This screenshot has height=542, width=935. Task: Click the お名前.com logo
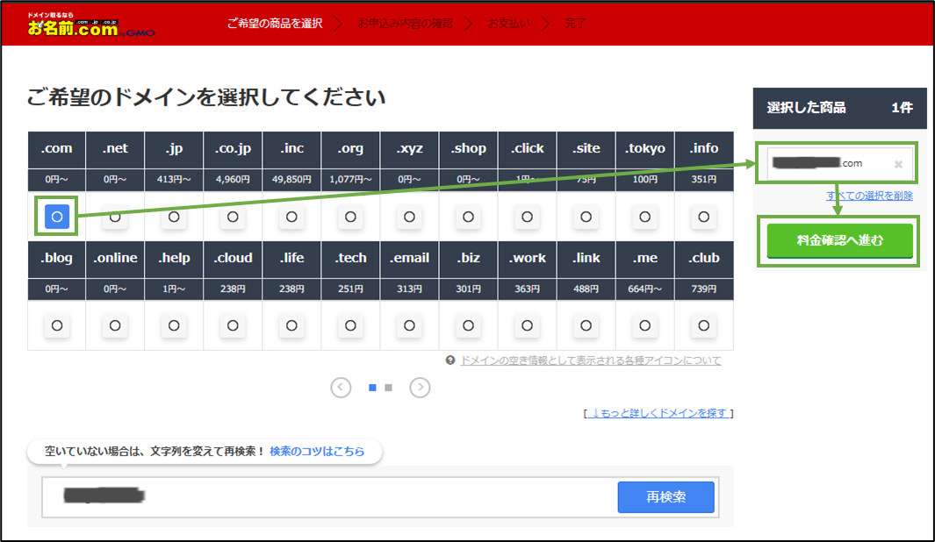click(90, 25)
